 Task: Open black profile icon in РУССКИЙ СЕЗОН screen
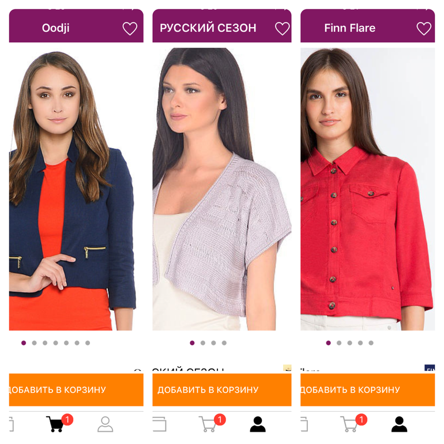click(258, 424)
